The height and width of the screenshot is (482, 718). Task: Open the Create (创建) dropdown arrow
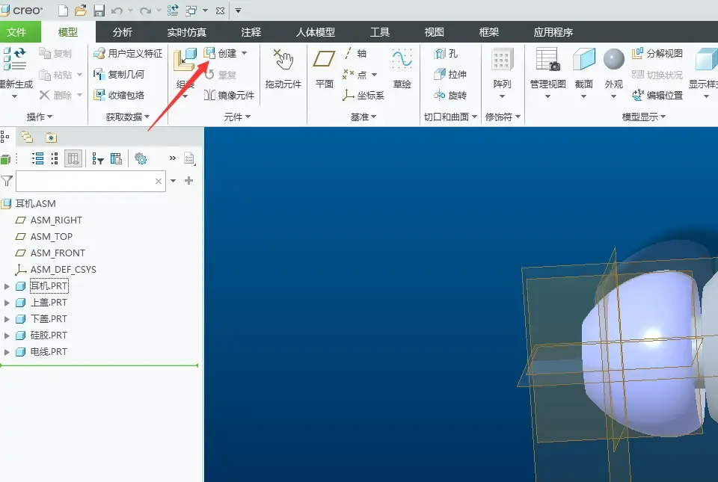245,54
